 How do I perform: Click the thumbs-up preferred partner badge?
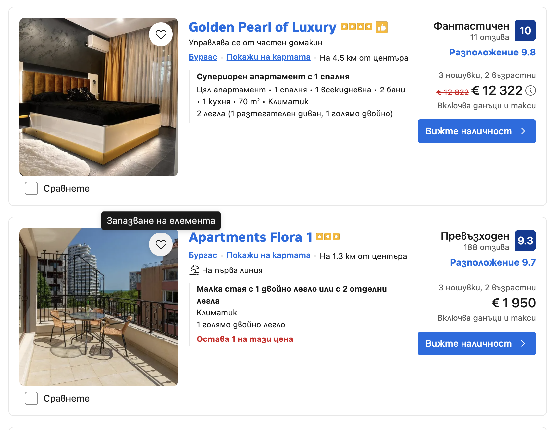coord(382,27)
